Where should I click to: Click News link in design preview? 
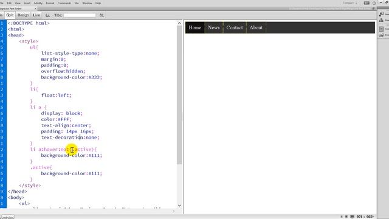click(214, 27)
